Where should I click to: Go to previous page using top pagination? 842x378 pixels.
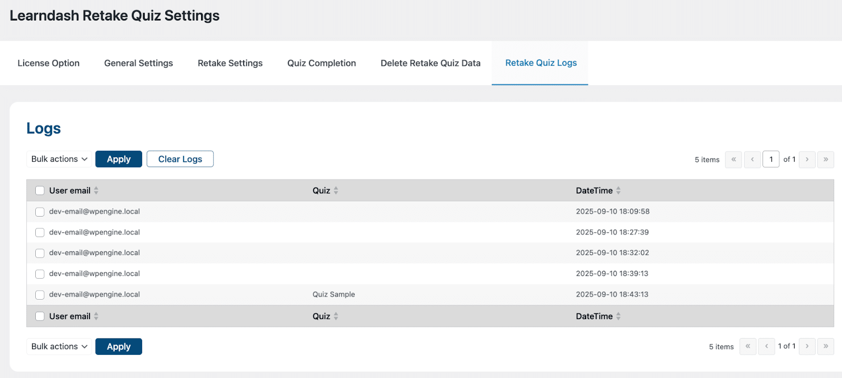point(753,159)
